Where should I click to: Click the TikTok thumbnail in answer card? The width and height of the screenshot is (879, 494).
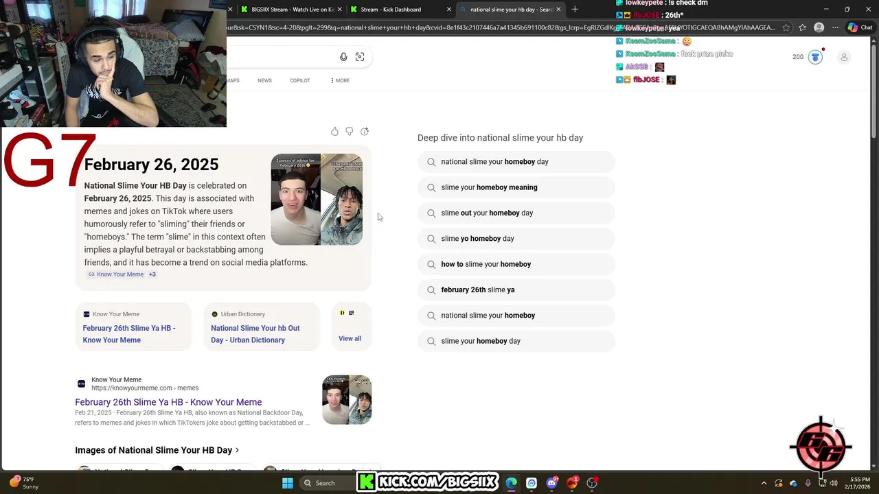[x=317, y=199]
